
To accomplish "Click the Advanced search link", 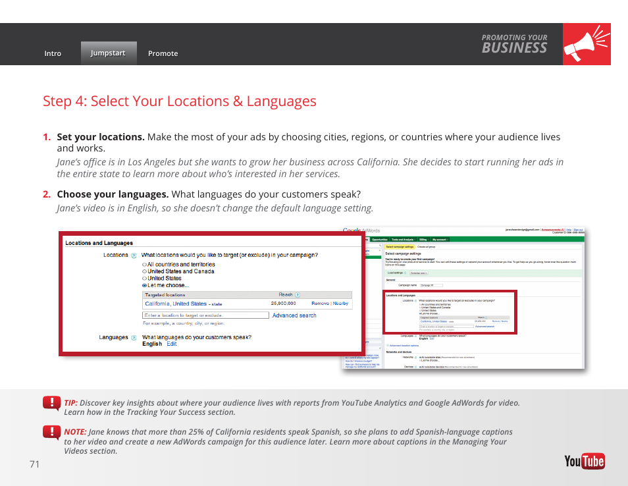I will (x=294, y=315).
